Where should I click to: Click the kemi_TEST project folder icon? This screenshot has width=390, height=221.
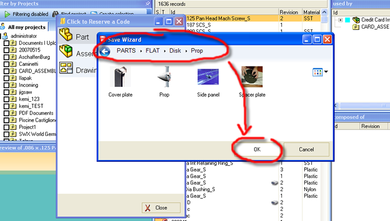point(13,106)
